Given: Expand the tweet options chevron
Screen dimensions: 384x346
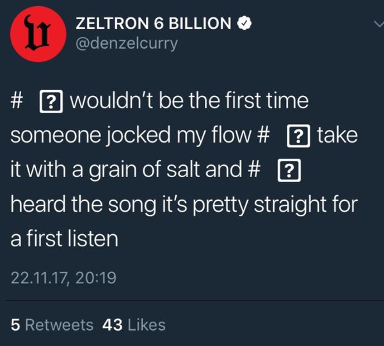Looking at the screenshot, I should pyautogui.click(x=378, y=24).
